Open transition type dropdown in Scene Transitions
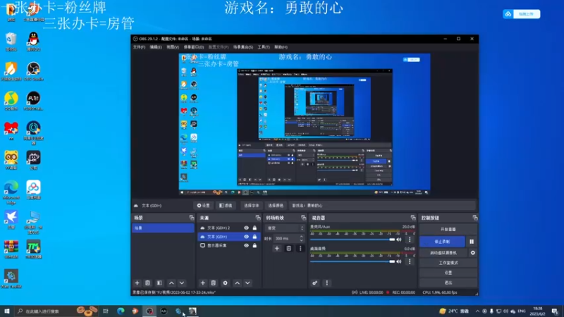Screen dimensions: 564x317 [286, 228]
